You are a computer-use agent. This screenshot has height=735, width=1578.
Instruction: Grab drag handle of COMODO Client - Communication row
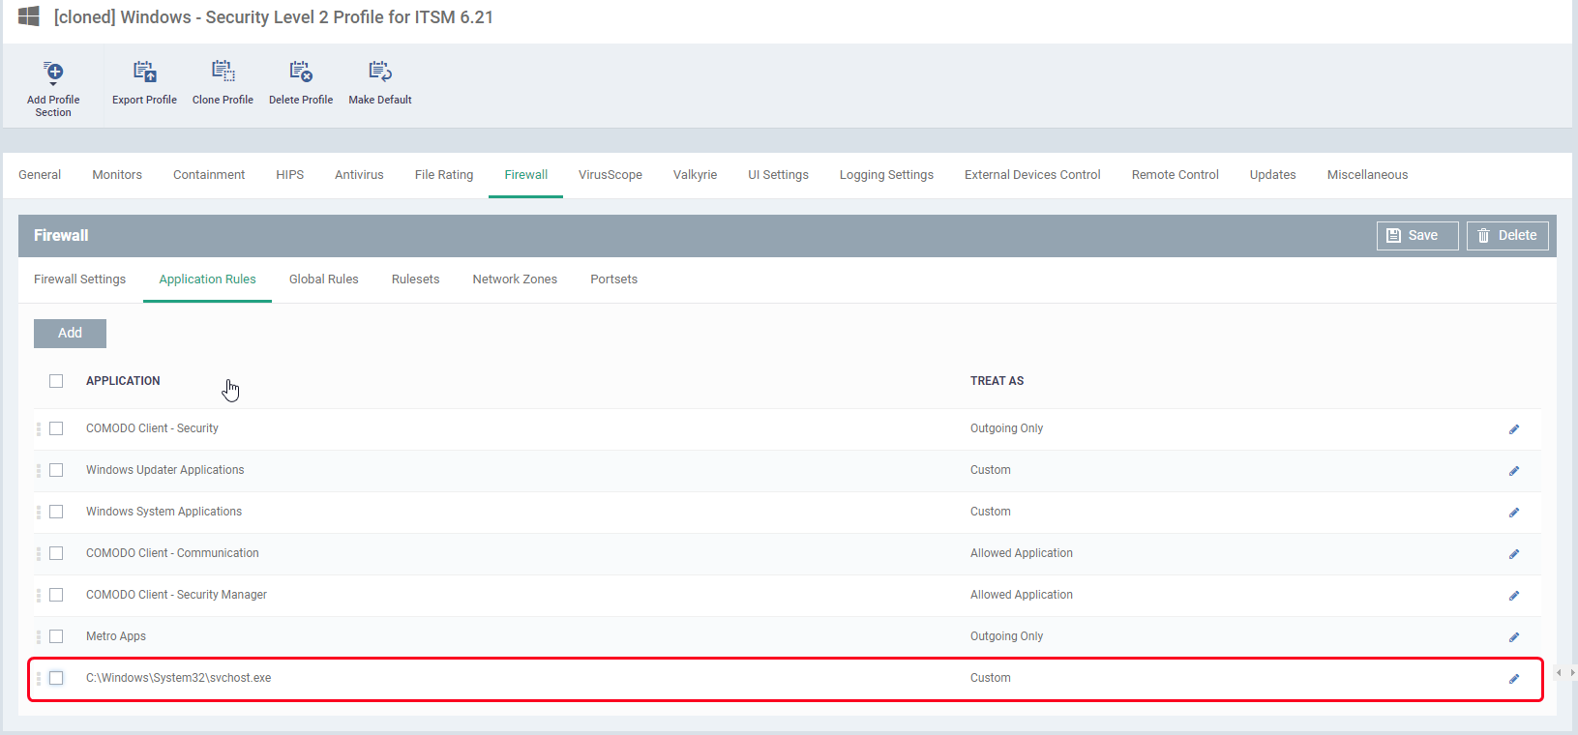click(39, 553)
